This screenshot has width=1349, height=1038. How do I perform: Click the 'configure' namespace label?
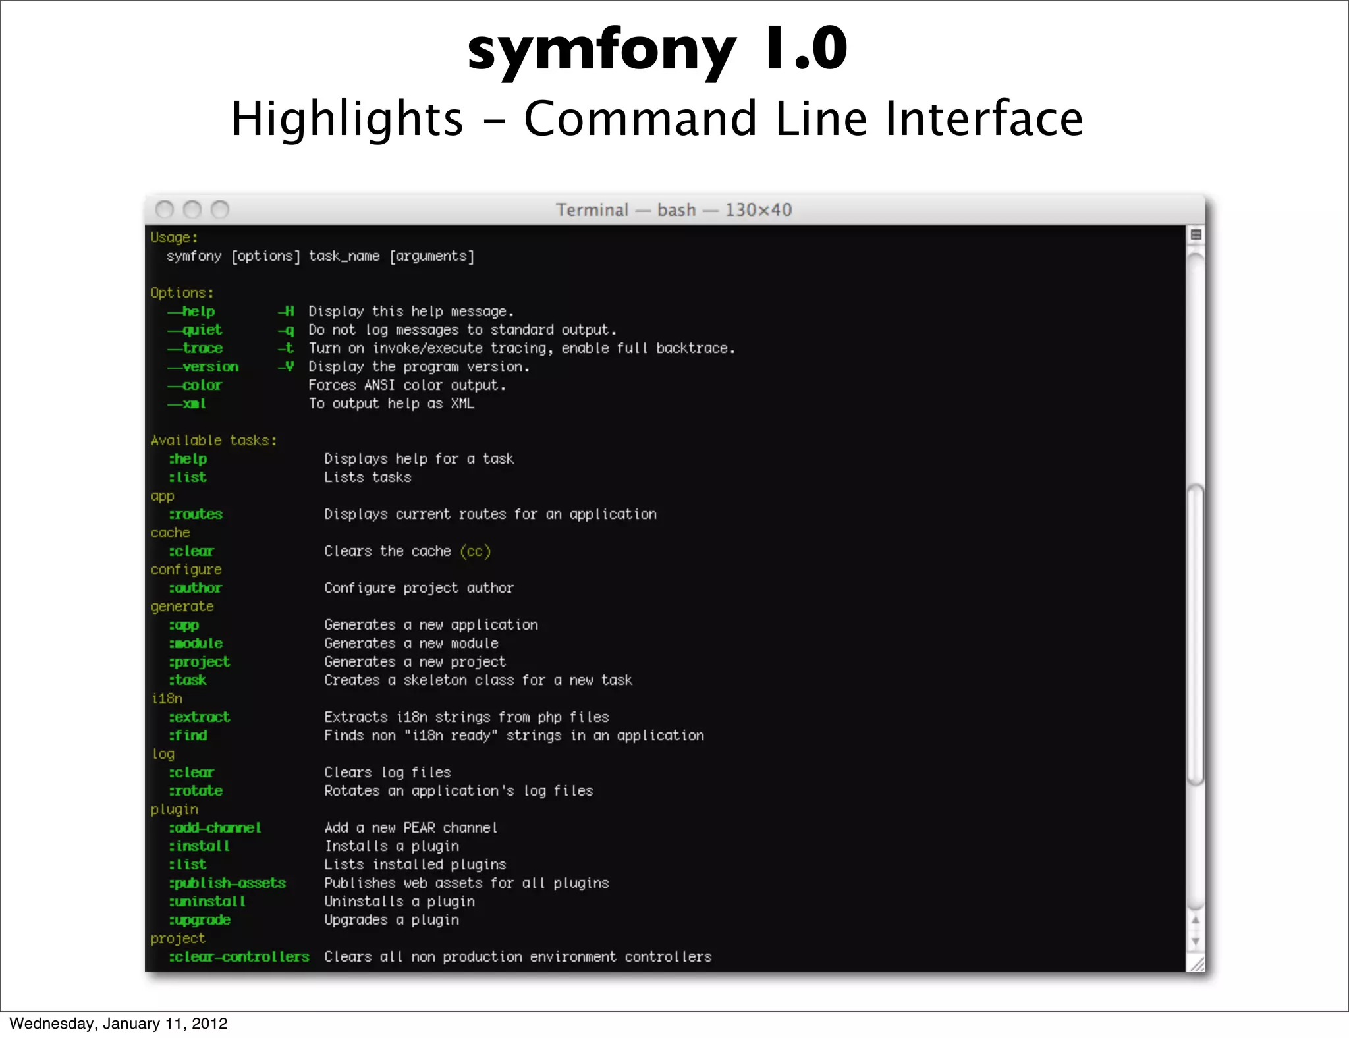pos(186,570)
